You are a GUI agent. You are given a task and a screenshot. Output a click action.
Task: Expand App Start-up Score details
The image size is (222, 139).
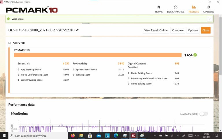19,69
